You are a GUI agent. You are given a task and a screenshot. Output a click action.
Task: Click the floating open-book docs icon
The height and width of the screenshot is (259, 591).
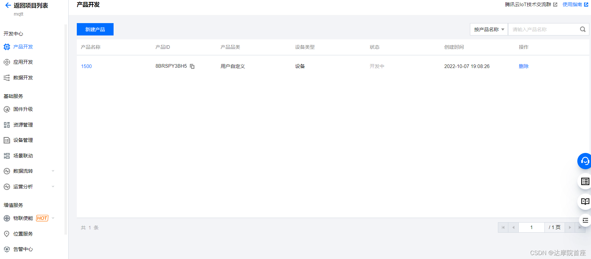(585, 201)
